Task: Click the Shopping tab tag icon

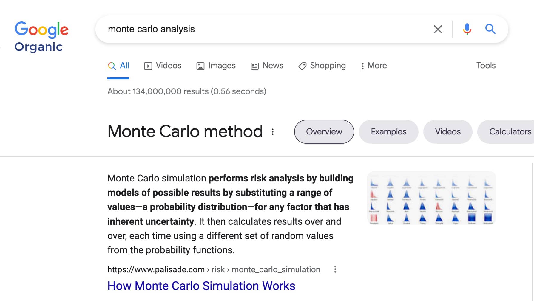Action: pos(302,66)
